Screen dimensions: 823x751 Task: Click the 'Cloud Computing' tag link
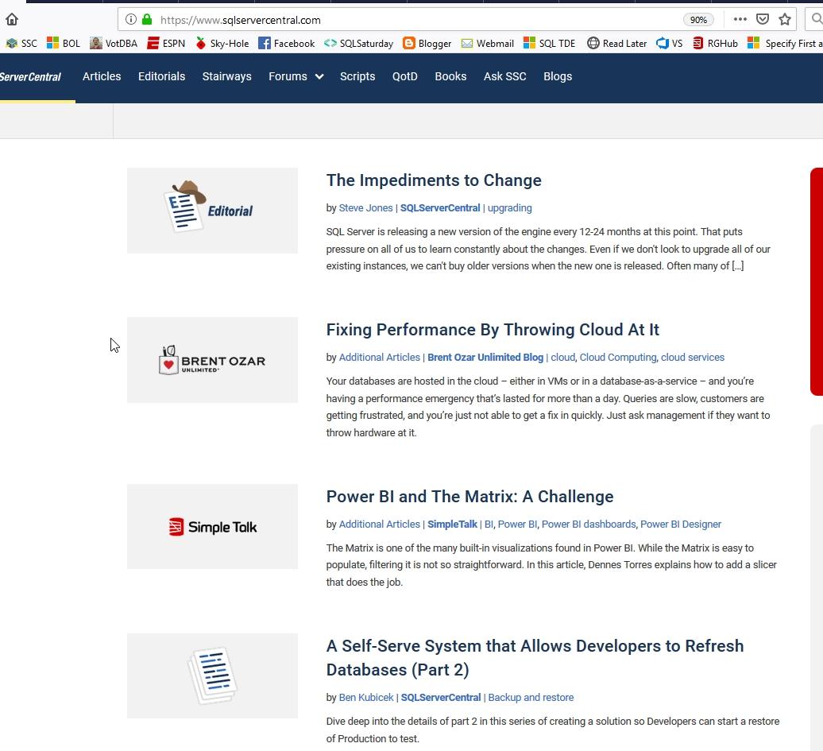click(618, 357)
